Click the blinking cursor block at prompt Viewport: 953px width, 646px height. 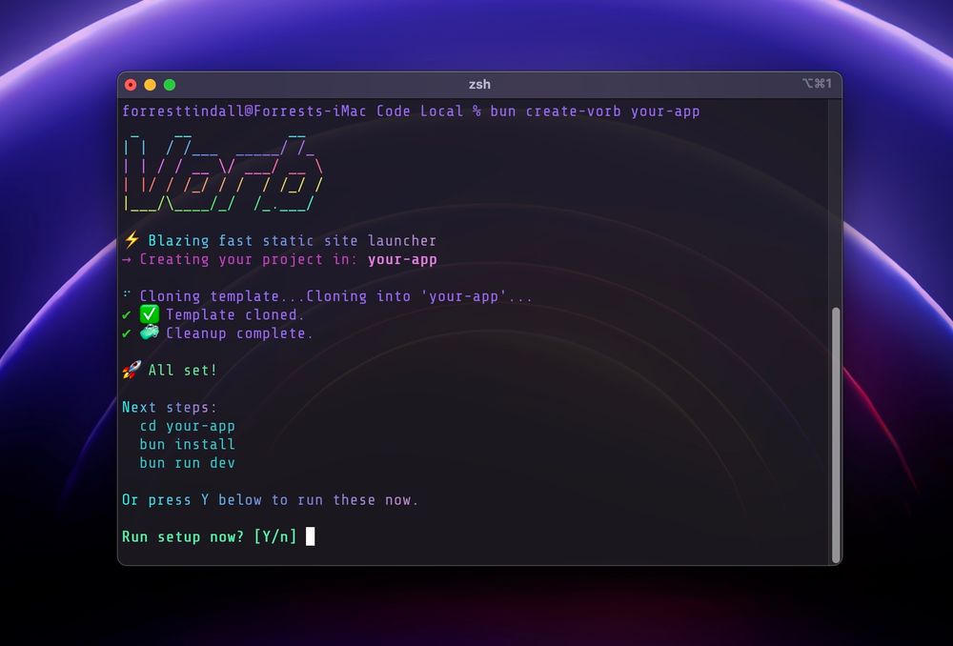click(x=310, y=536)
